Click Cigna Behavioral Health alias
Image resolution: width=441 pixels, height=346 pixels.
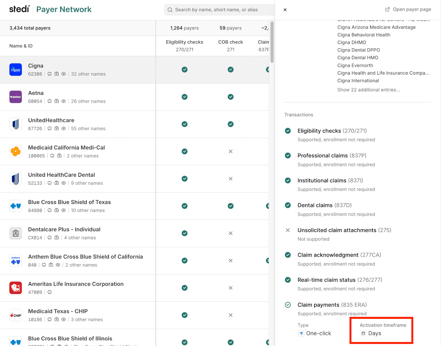364,35
